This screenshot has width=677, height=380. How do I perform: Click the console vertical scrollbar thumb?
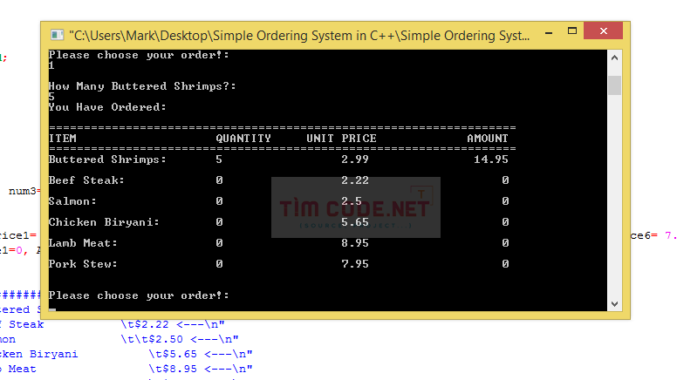point(614,85)
